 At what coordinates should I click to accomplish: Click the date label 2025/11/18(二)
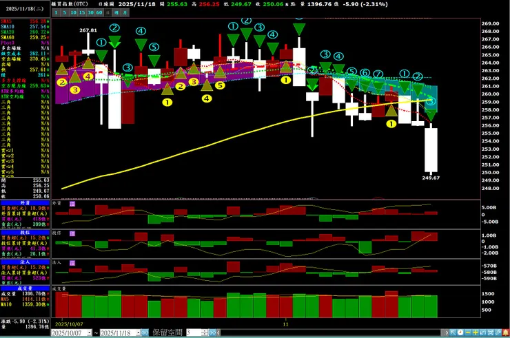pos(25,9)
